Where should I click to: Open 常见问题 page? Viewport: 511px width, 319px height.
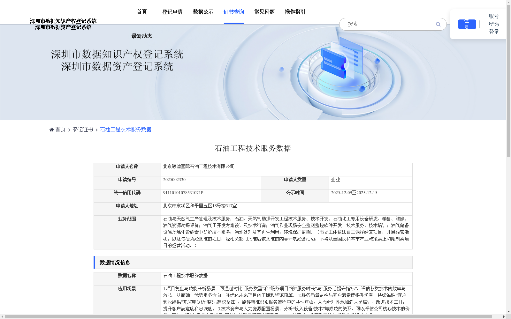click(264, 12)
